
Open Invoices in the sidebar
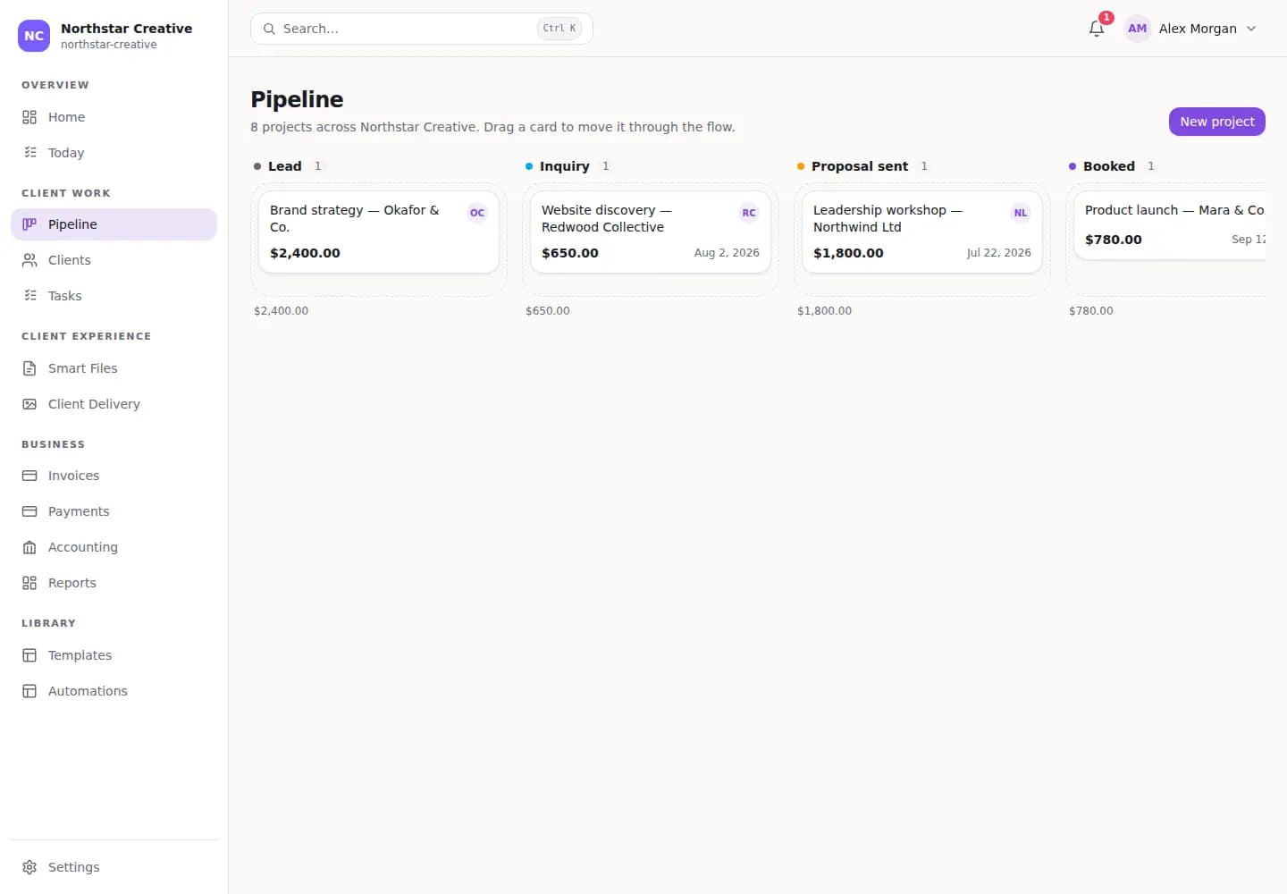click(x=114, y=476)
